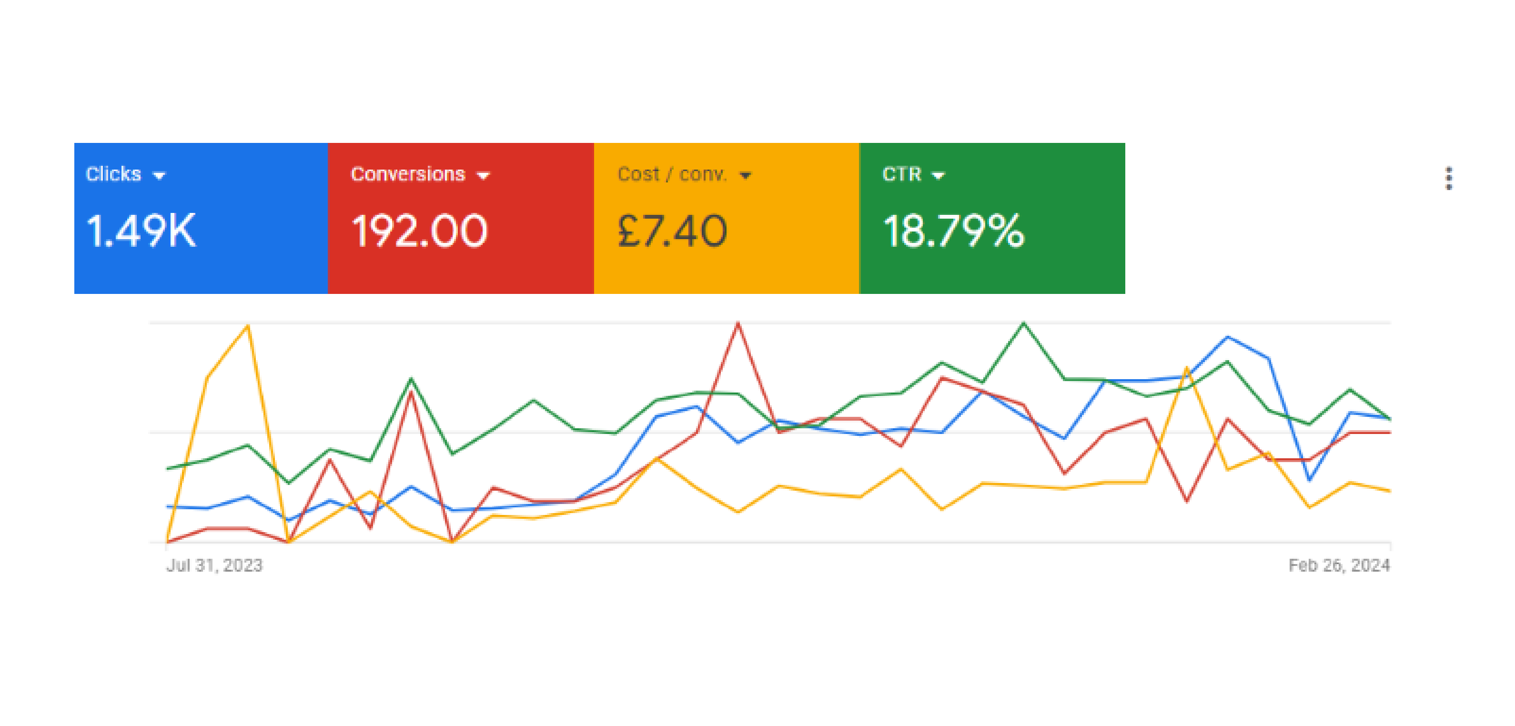Click the yellow line's highest peak

point(248,326)
